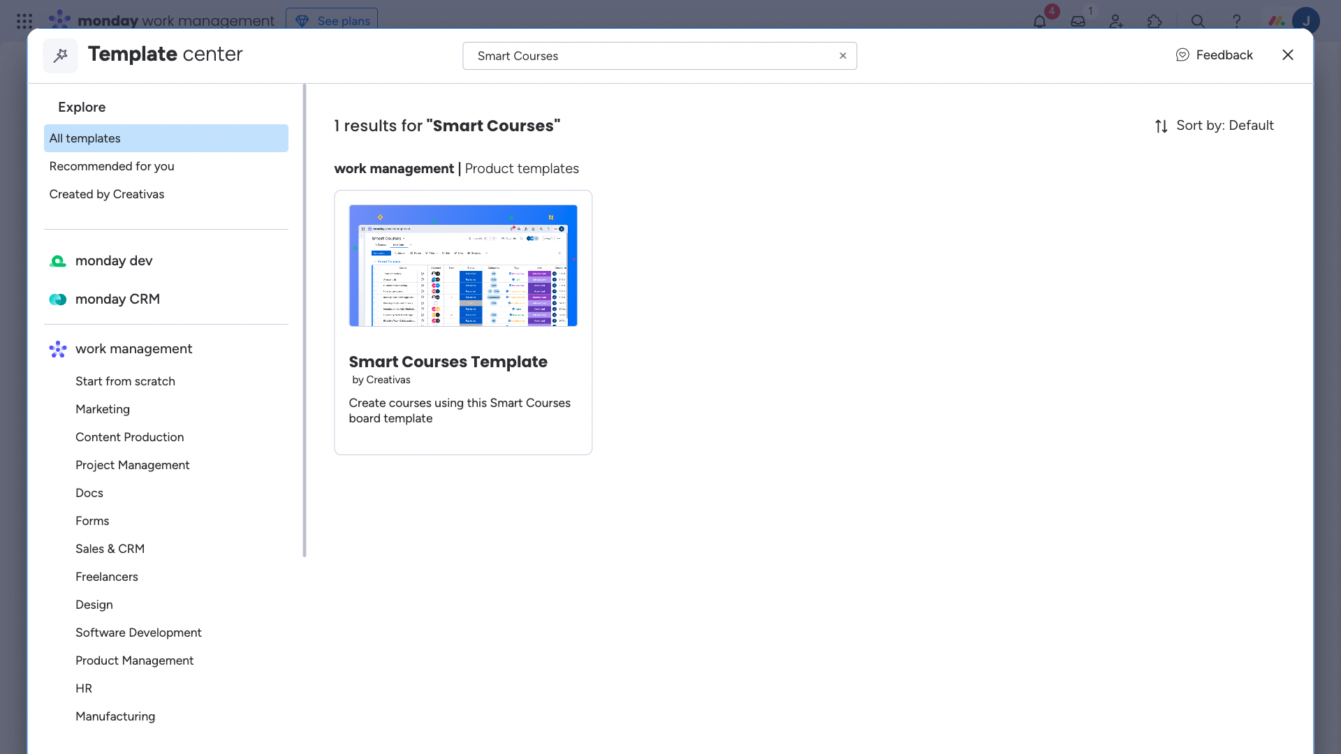Click the monday CRM product icon
The width and height of the screenshot is (1341, 754).
coord(58,299)
